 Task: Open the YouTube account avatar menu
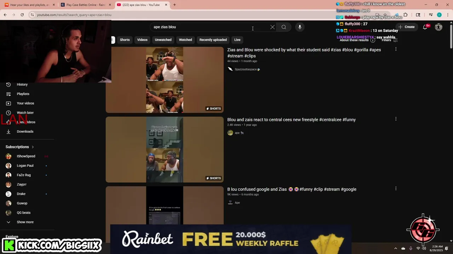click(438, 27)
